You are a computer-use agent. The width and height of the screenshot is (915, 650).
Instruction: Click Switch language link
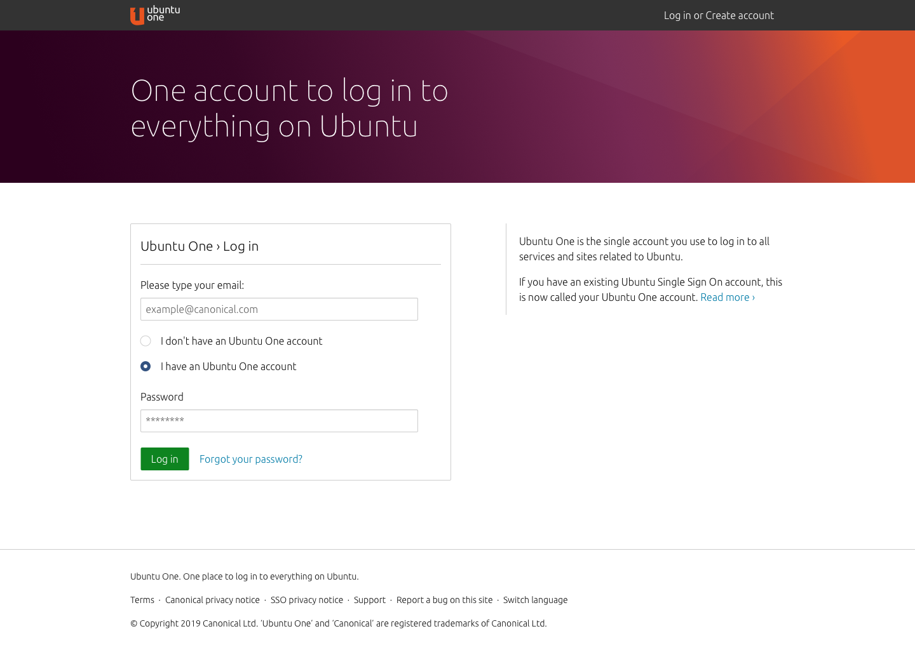pyautogui.click(x=535, y=600)
